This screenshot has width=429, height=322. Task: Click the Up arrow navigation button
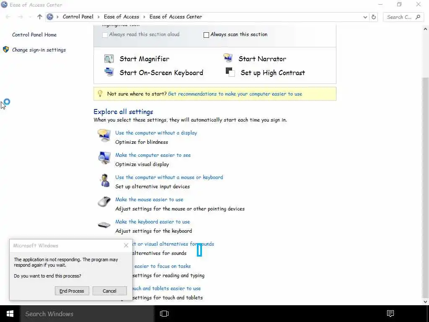[x=40, y=17]
